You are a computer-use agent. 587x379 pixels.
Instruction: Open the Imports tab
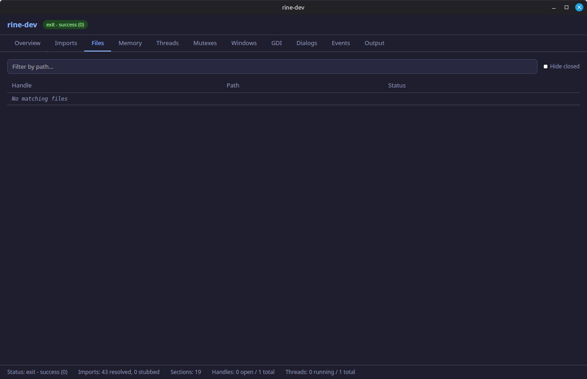66,43
